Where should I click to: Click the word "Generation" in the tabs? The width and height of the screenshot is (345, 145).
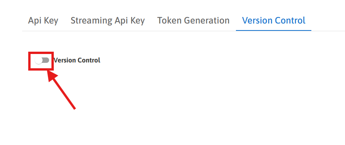click(207, 20)
